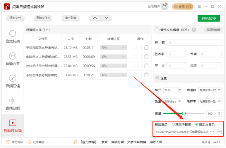226x148 pixels.
Task: Open the 音频合并 section
Action: (13, 59)
